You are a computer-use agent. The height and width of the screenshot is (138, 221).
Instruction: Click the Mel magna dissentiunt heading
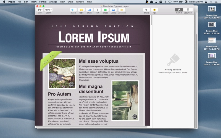click(91, 89)
